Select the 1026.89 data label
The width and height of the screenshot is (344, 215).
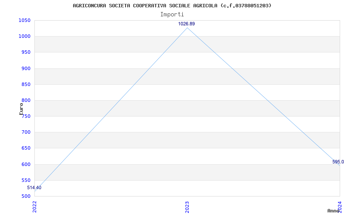coord(187,24)
